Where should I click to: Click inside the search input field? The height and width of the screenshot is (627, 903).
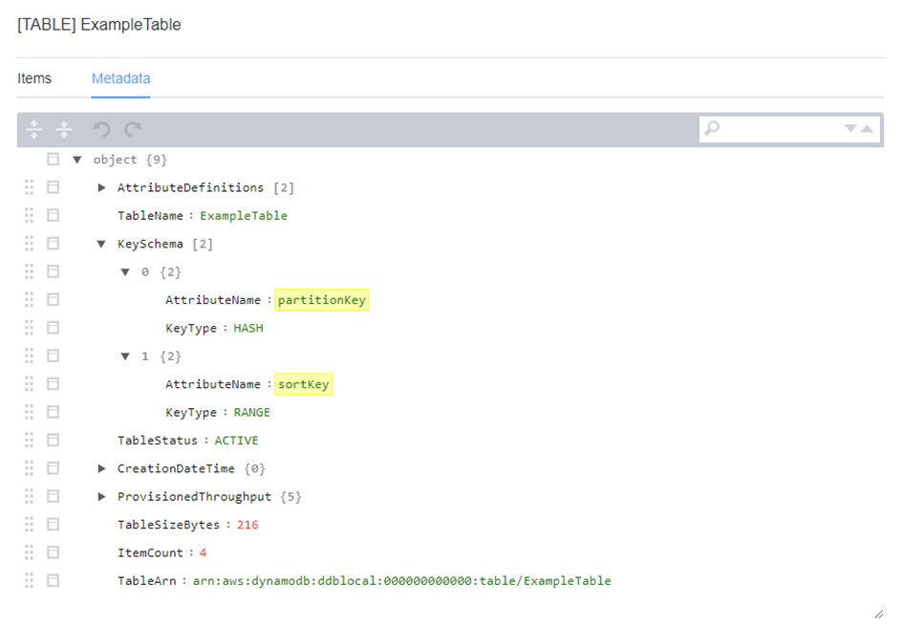click(782, 128)
